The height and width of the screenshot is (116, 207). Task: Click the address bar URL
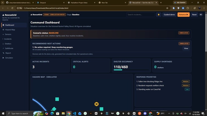point(46,8)
